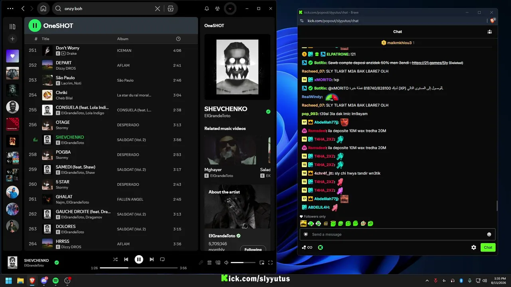The image size is (511, 287).
Task: Open the lyrics microphone icon
Action: pyautogui.click(x=201, y=263)
